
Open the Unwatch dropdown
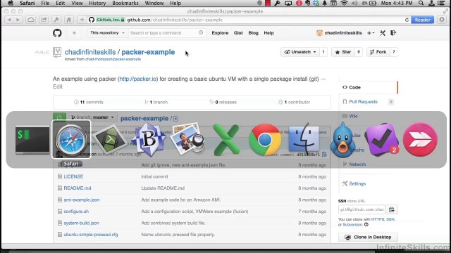(299, 52)
